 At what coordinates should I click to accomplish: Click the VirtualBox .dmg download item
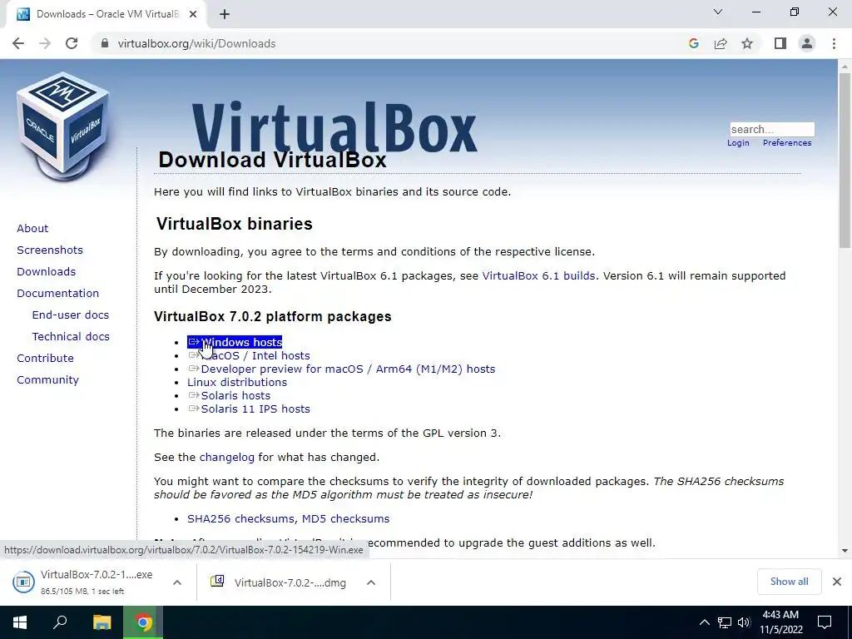point(278,582)
